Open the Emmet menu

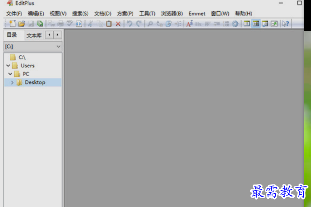click(197, 14)
